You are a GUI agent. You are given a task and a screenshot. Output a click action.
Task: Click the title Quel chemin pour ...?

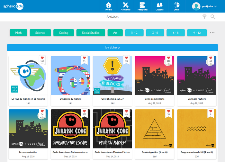tap(113, 99)
